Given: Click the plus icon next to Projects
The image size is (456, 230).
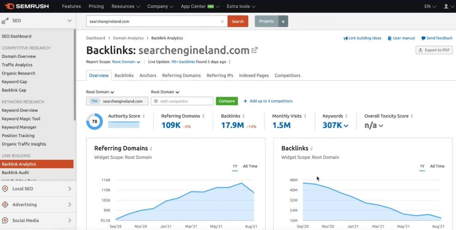Looking at the screenshot, I should [283, 21].
